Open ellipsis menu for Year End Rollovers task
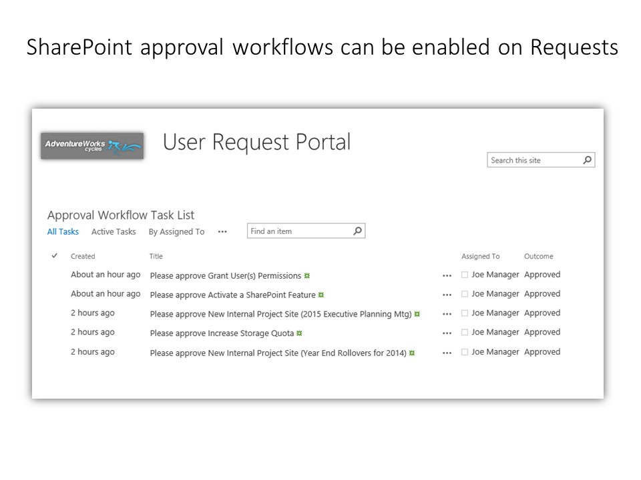The width and height of the screenshot is (641, 480). tap(447, 353)
